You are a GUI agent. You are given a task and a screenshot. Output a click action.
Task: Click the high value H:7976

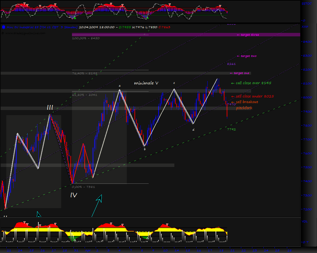(138, 27)
